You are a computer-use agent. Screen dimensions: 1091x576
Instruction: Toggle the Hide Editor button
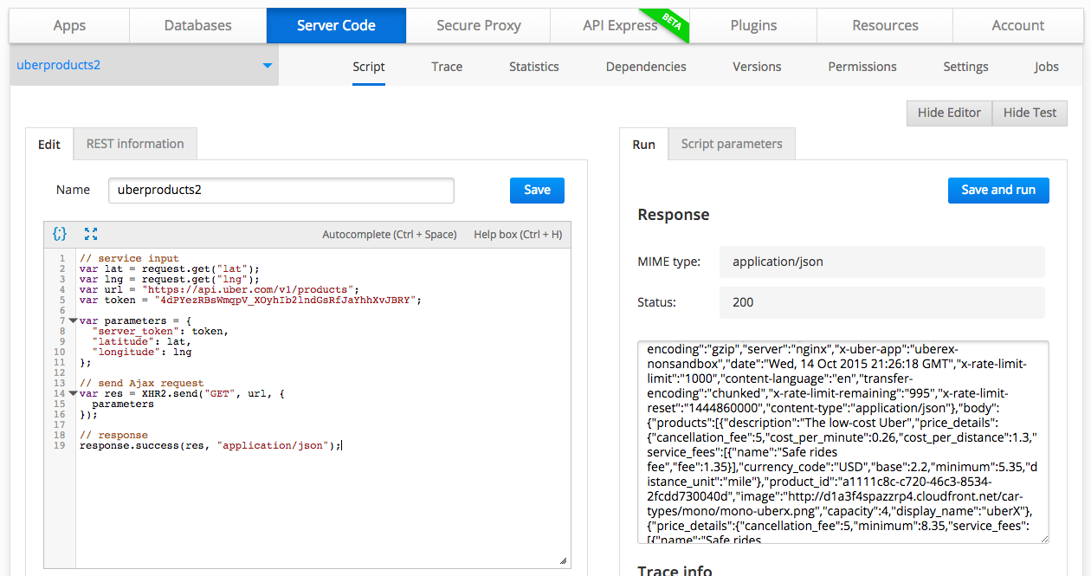[949, 113]
